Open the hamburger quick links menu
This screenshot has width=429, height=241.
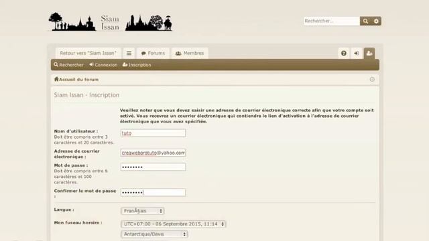(129, 54)
